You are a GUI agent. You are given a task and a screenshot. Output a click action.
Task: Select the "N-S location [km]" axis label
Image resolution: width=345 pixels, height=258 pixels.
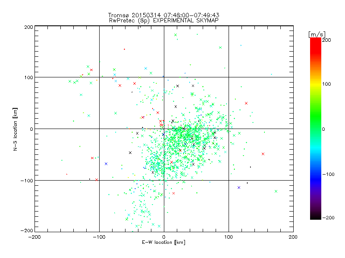pyautogui.click(x=15, y=129)
